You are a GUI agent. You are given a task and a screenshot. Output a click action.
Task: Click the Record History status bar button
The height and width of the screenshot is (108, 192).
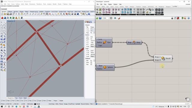pyautogui.click(x=85, y=104)
